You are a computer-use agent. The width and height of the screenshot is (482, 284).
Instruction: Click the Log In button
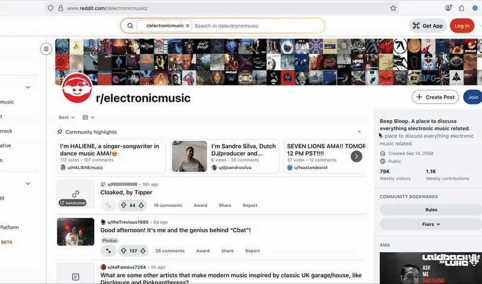(462, 26)
